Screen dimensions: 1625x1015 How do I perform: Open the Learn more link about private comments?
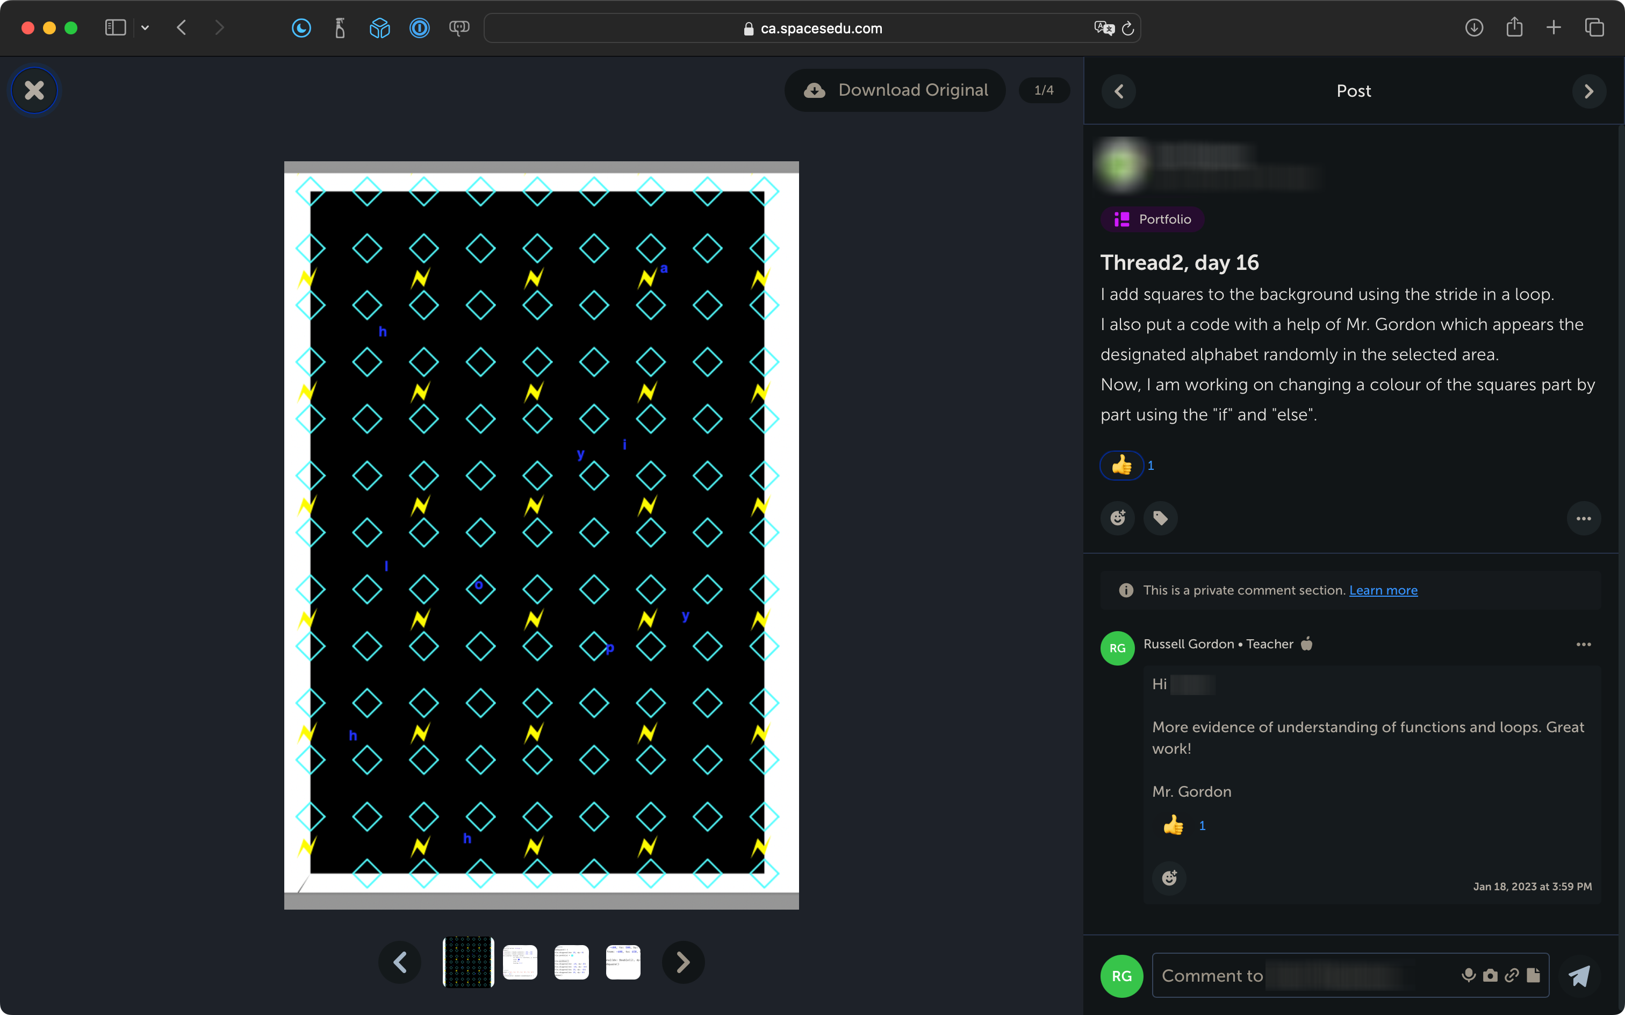[x=1384, y=590]
